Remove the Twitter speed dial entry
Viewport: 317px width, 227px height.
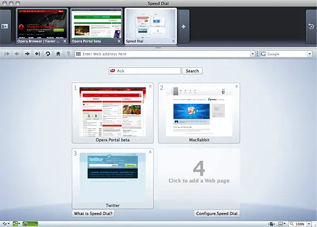point(150,152)
